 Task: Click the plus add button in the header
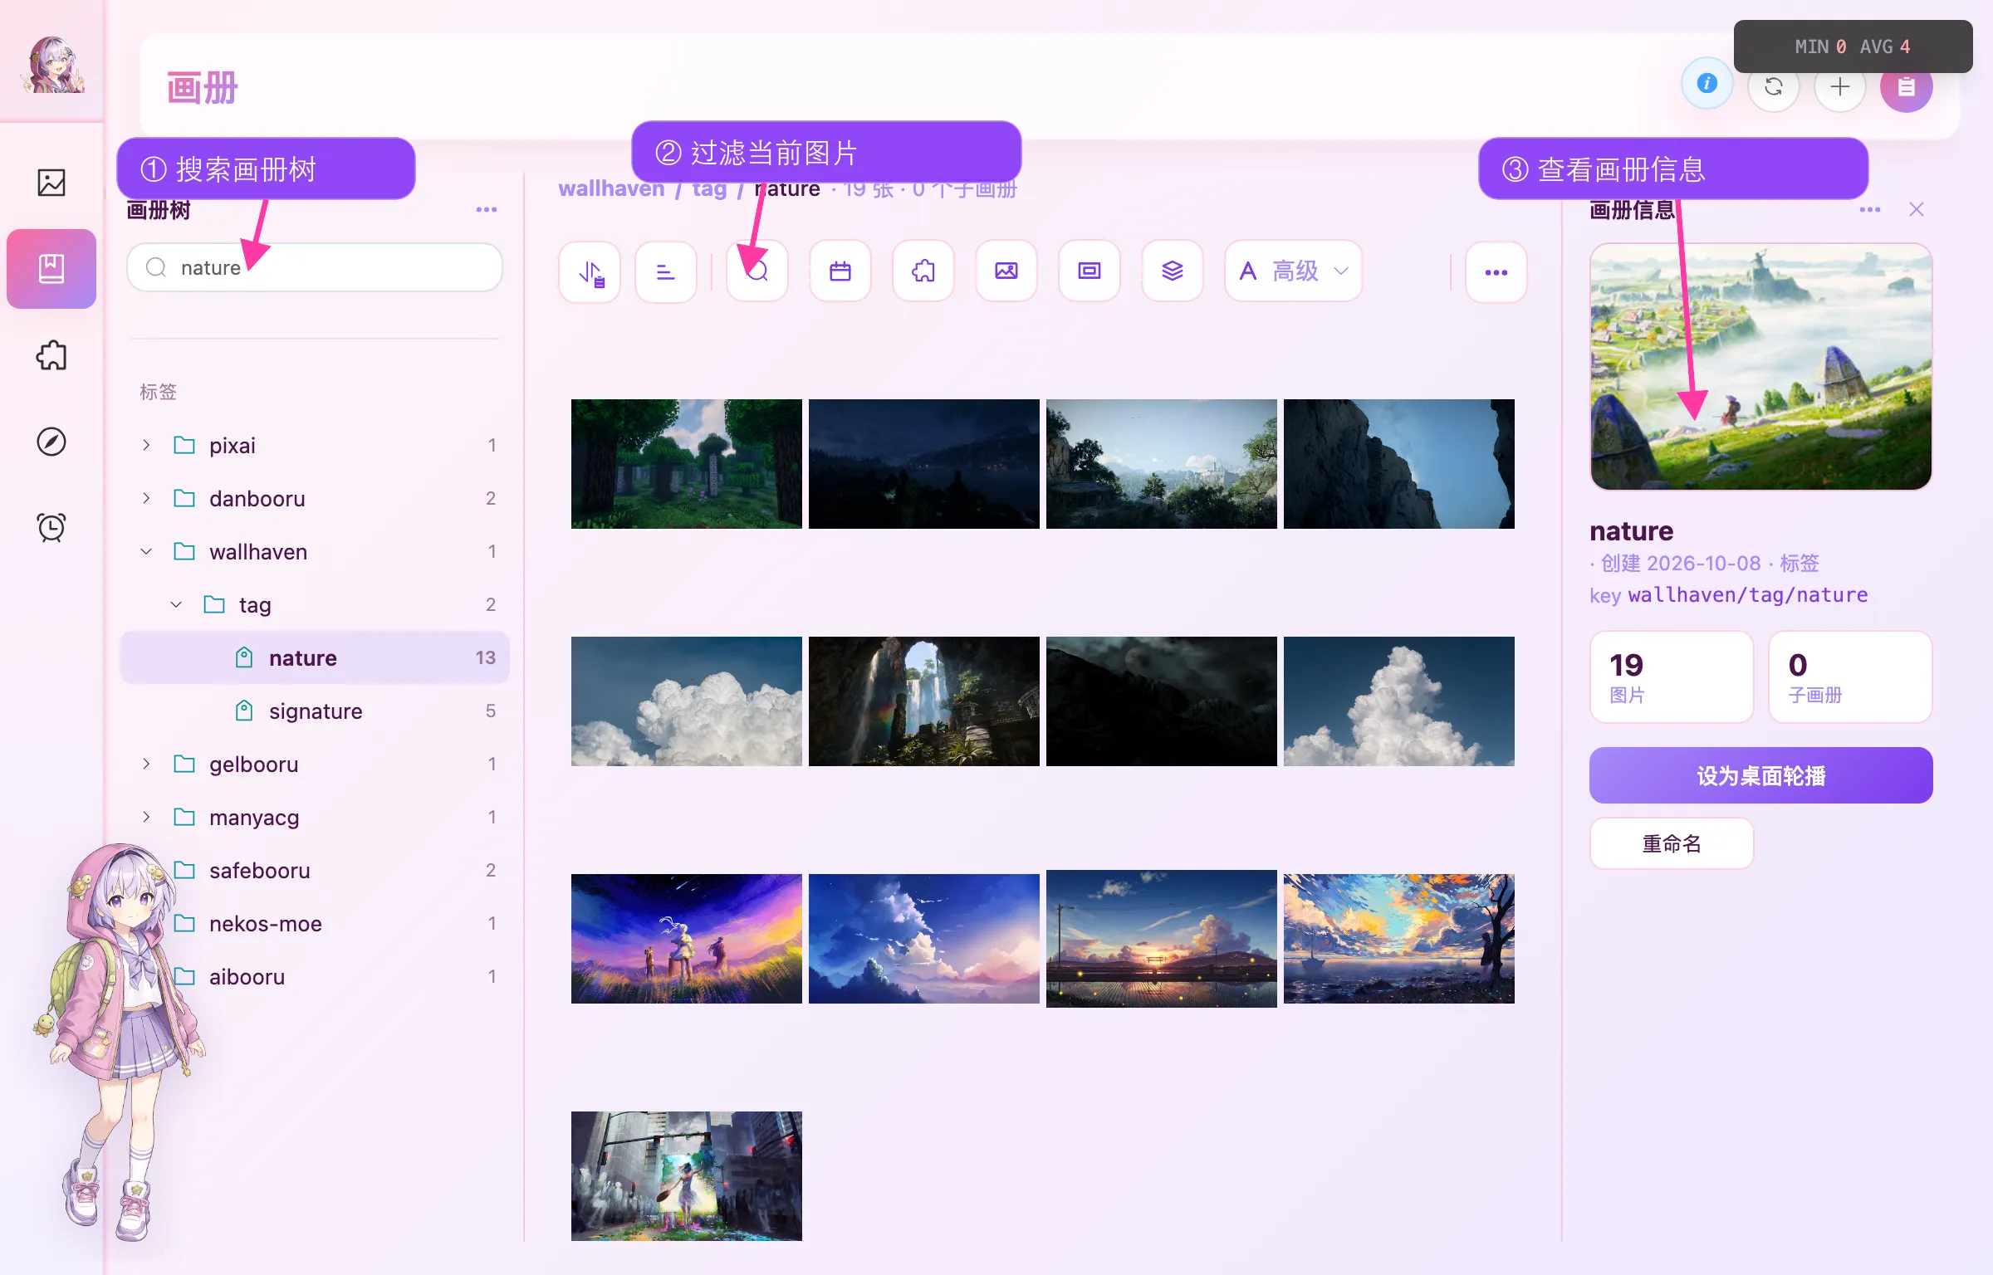[1840, 86]
